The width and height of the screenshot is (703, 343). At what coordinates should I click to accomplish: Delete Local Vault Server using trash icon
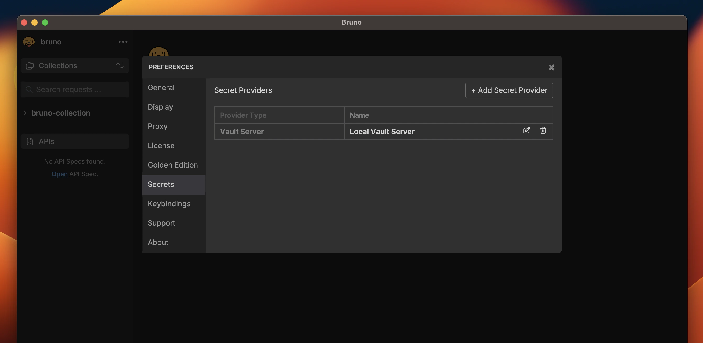pyautogui.click(x=543, y=131)
